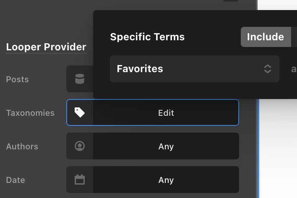Click the Taxonomies tag icon
The image size is (297, 198).
pyautogui.click(x=80, y=112)
